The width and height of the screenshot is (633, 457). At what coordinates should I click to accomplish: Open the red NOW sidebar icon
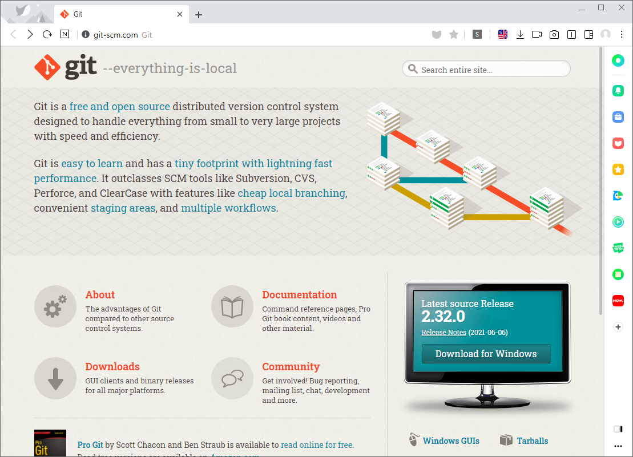point(618,301)
